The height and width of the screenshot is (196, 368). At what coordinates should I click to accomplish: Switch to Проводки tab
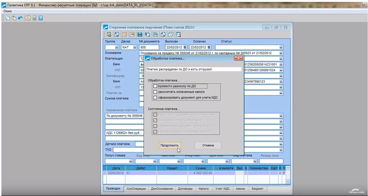coord(113,189)
